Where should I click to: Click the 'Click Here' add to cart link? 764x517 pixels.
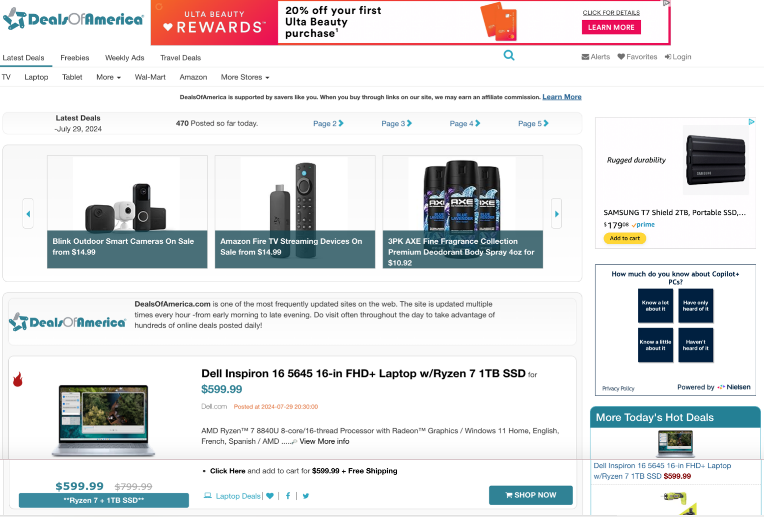[x=228, y=471]
